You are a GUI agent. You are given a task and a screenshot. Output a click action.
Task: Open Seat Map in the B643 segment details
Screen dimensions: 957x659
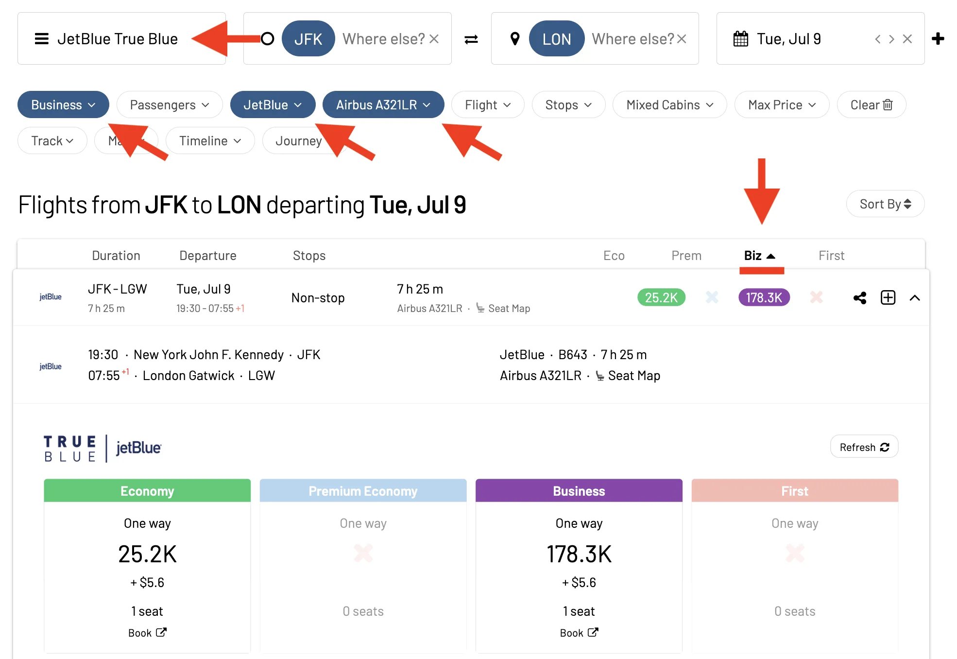(628, 376)
